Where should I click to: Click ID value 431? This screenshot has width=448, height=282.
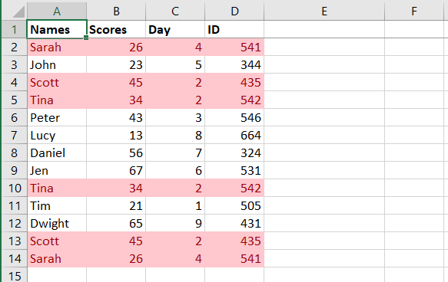[234, 223]
